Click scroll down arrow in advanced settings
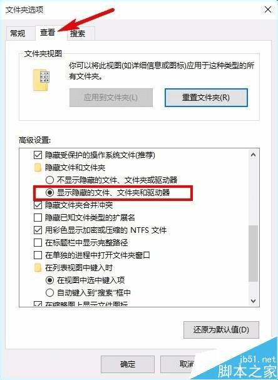This screenshot has height=380, width=278. pyautogui.click(x=254, y=301)
